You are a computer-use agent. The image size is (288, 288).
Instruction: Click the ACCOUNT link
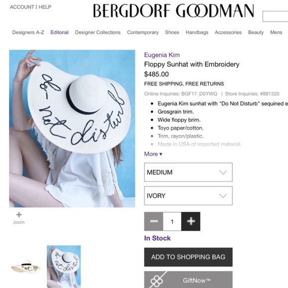pyautogui.click(x=22, y=7)
